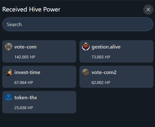Open the vote-com username link
155x127 pixels.
[26, 47]
